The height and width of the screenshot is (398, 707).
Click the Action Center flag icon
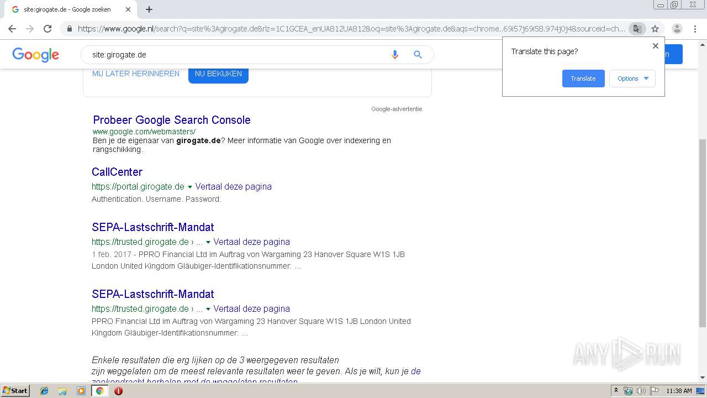tap(654, 391)
